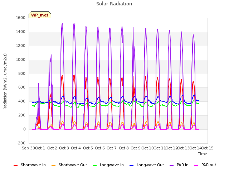Click the red Shortwave In legend swatch
This screenshot has height=172, width=229.
click(15, 166)
